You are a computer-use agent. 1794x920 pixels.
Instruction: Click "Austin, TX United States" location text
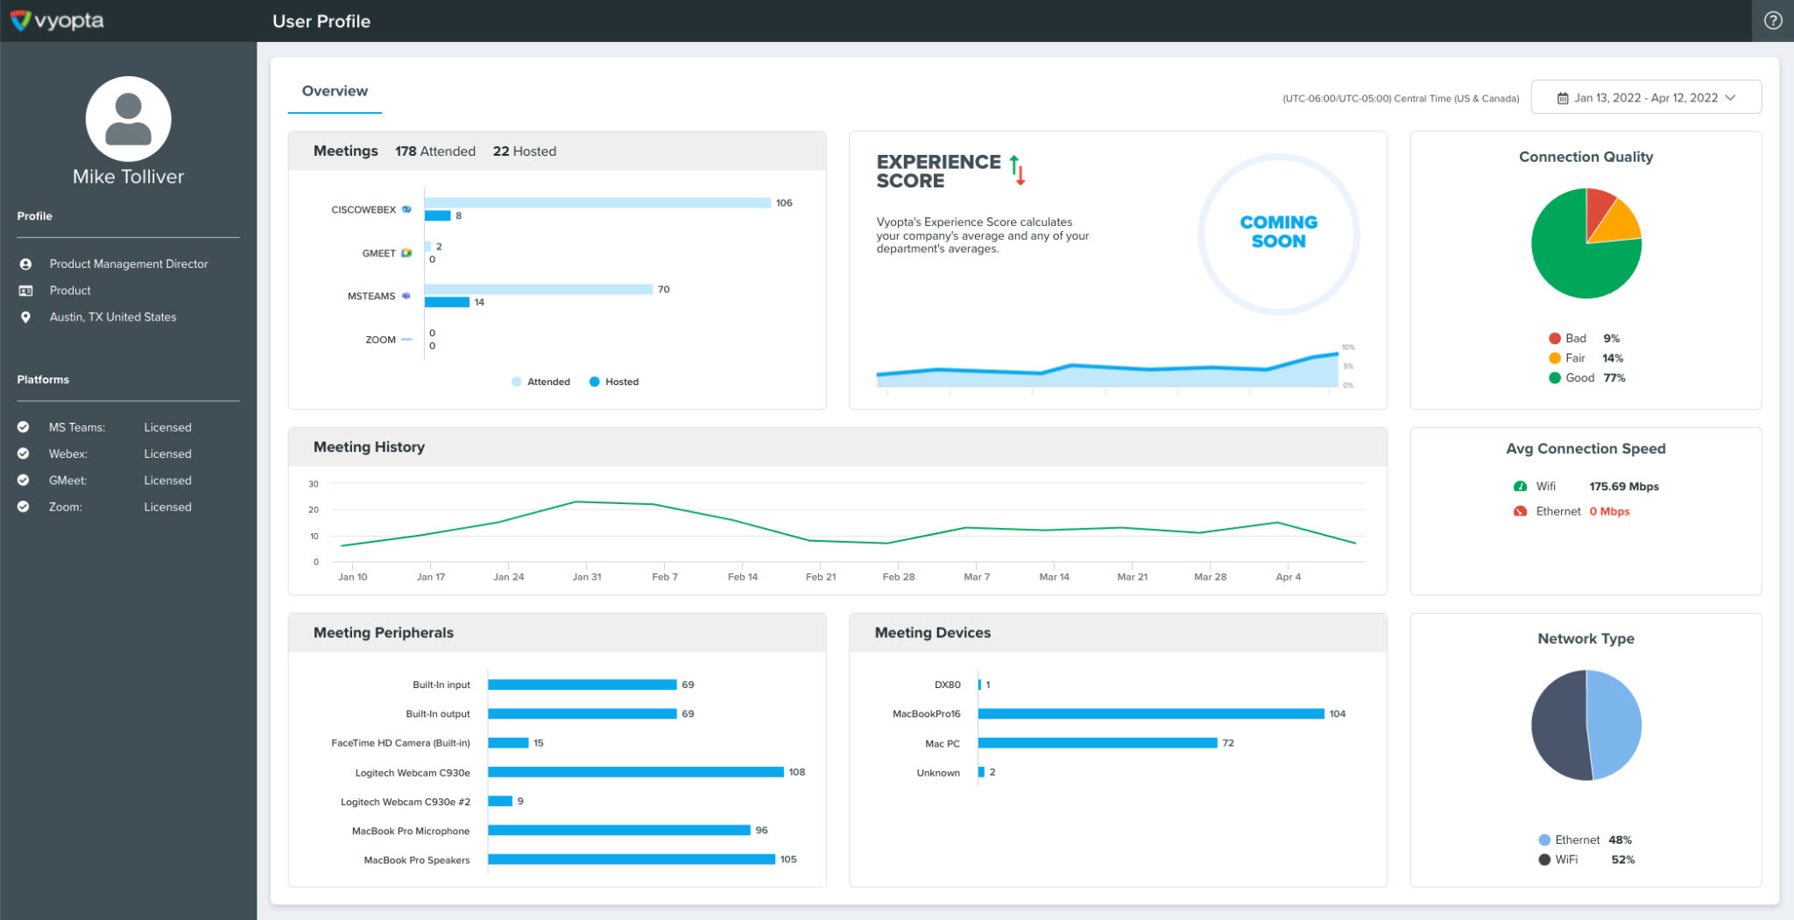coord(113,317)
